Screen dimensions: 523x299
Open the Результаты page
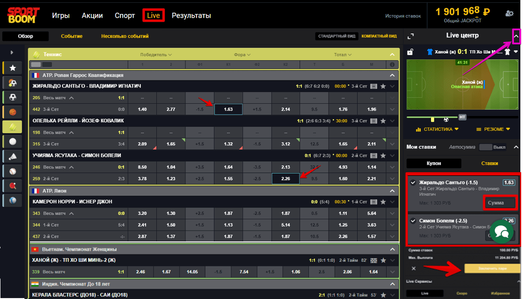click(x=191, y=15)
